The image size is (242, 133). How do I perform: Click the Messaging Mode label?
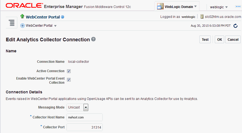[x=51, y=107]
